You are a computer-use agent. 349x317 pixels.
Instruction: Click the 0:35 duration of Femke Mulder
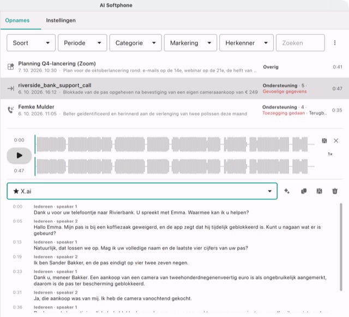pos(337,110)
